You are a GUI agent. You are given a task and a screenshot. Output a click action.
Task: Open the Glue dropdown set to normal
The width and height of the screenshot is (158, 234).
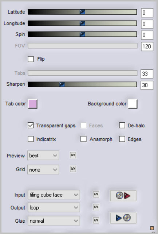point(54,220)
